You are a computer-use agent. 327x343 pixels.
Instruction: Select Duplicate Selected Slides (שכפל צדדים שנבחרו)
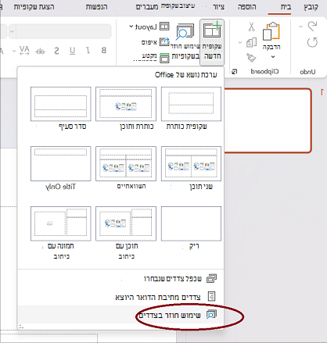pos(120,279)
